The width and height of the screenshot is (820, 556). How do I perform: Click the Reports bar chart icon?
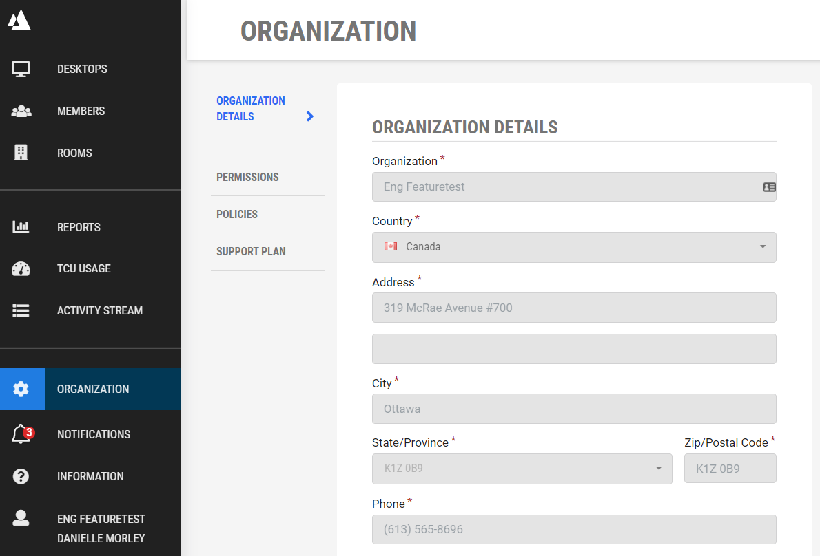coord(21,226)
